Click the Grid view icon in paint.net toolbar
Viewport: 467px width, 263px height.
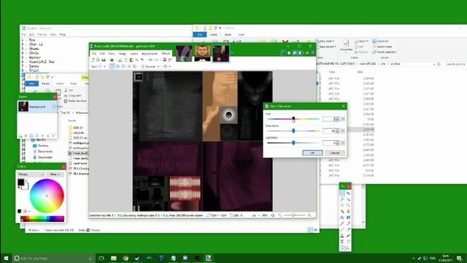165,60
